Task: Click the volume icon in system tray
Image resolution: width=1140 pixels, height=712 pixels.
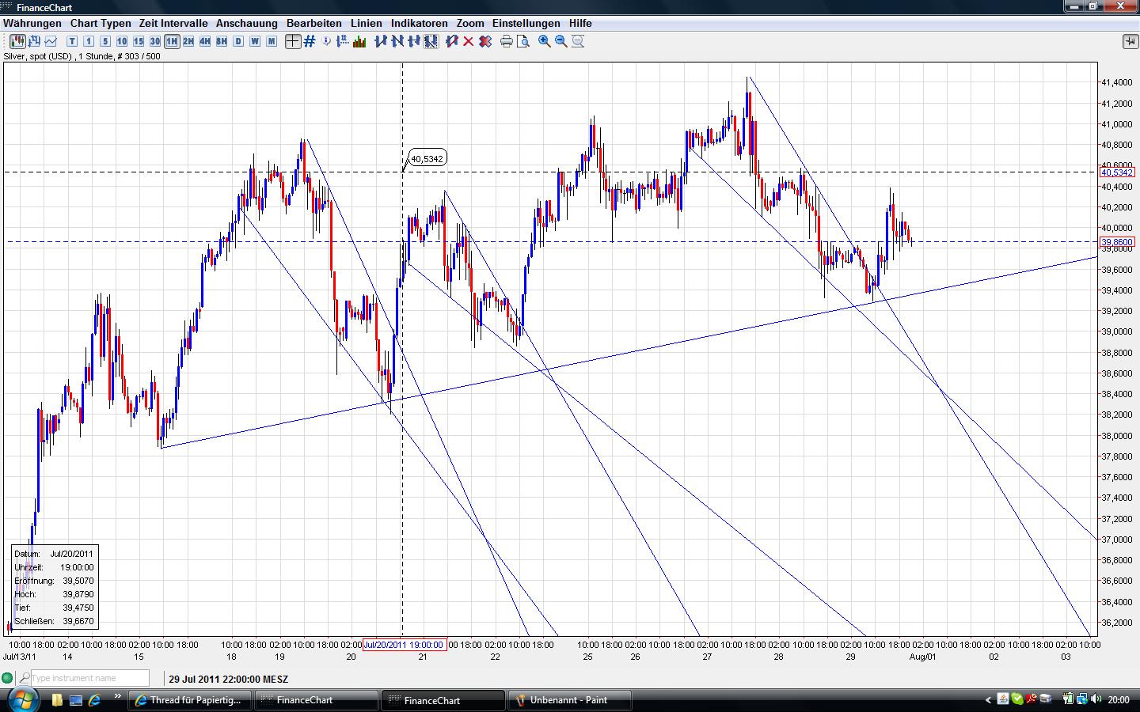Action: click(1096, 699)
